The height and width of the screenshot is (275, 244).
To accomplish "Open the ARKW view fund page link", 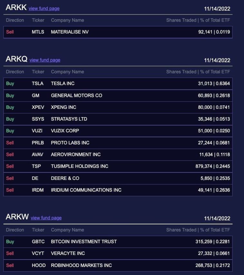I will tap(46, 218).
